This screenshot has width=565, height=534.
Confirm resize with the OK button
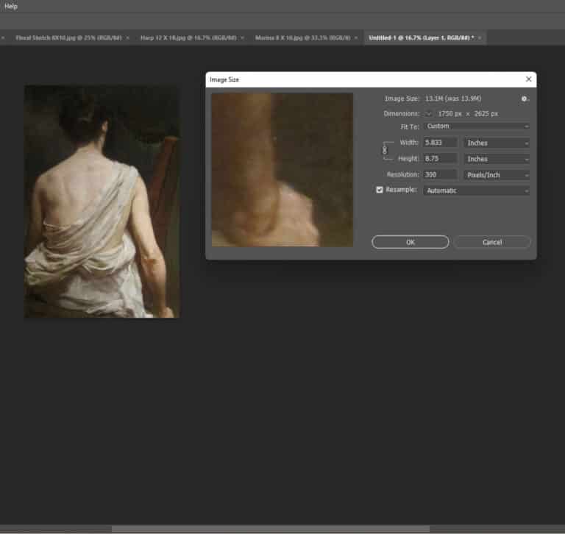click(411, 242)
